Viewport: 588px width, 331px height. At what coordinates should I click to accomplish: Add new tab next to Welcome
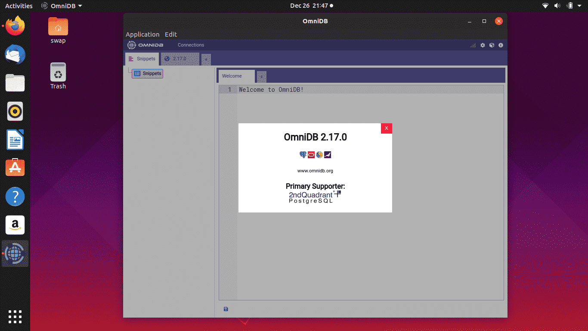coord(262,77)
